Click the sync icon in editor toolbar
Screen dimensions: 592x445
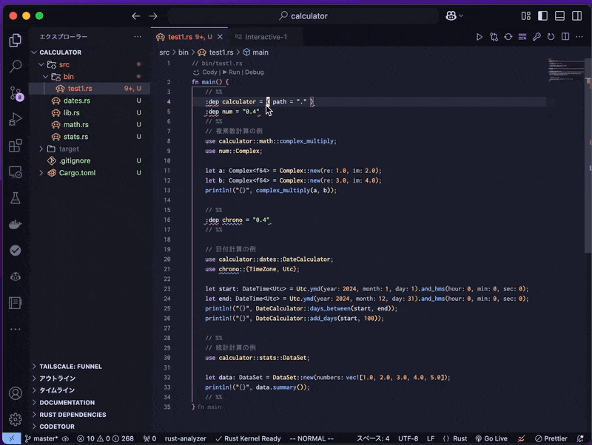[x=508, y=37]
